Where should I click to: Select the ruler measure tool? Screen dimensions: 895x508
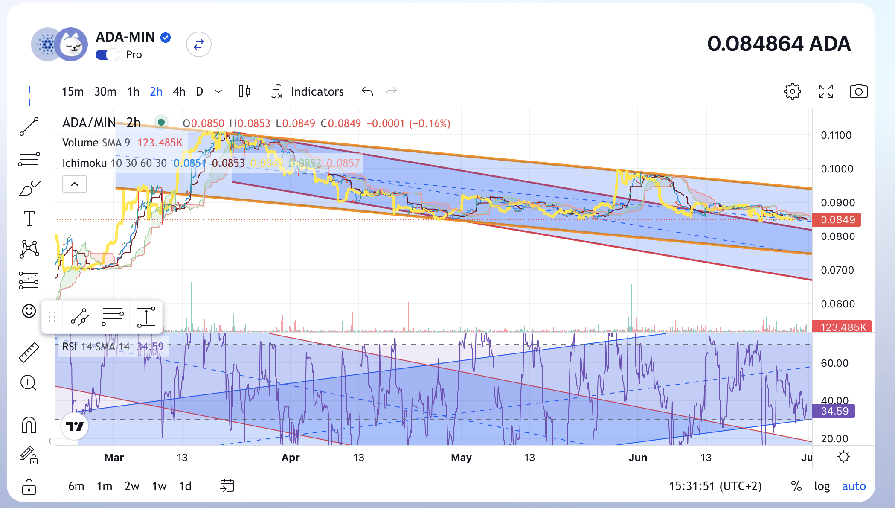pyautogui.click(x=29, y=352)
